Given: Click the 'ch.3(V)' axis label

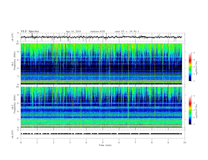Looking at the screenshot, I should (13, 134).
